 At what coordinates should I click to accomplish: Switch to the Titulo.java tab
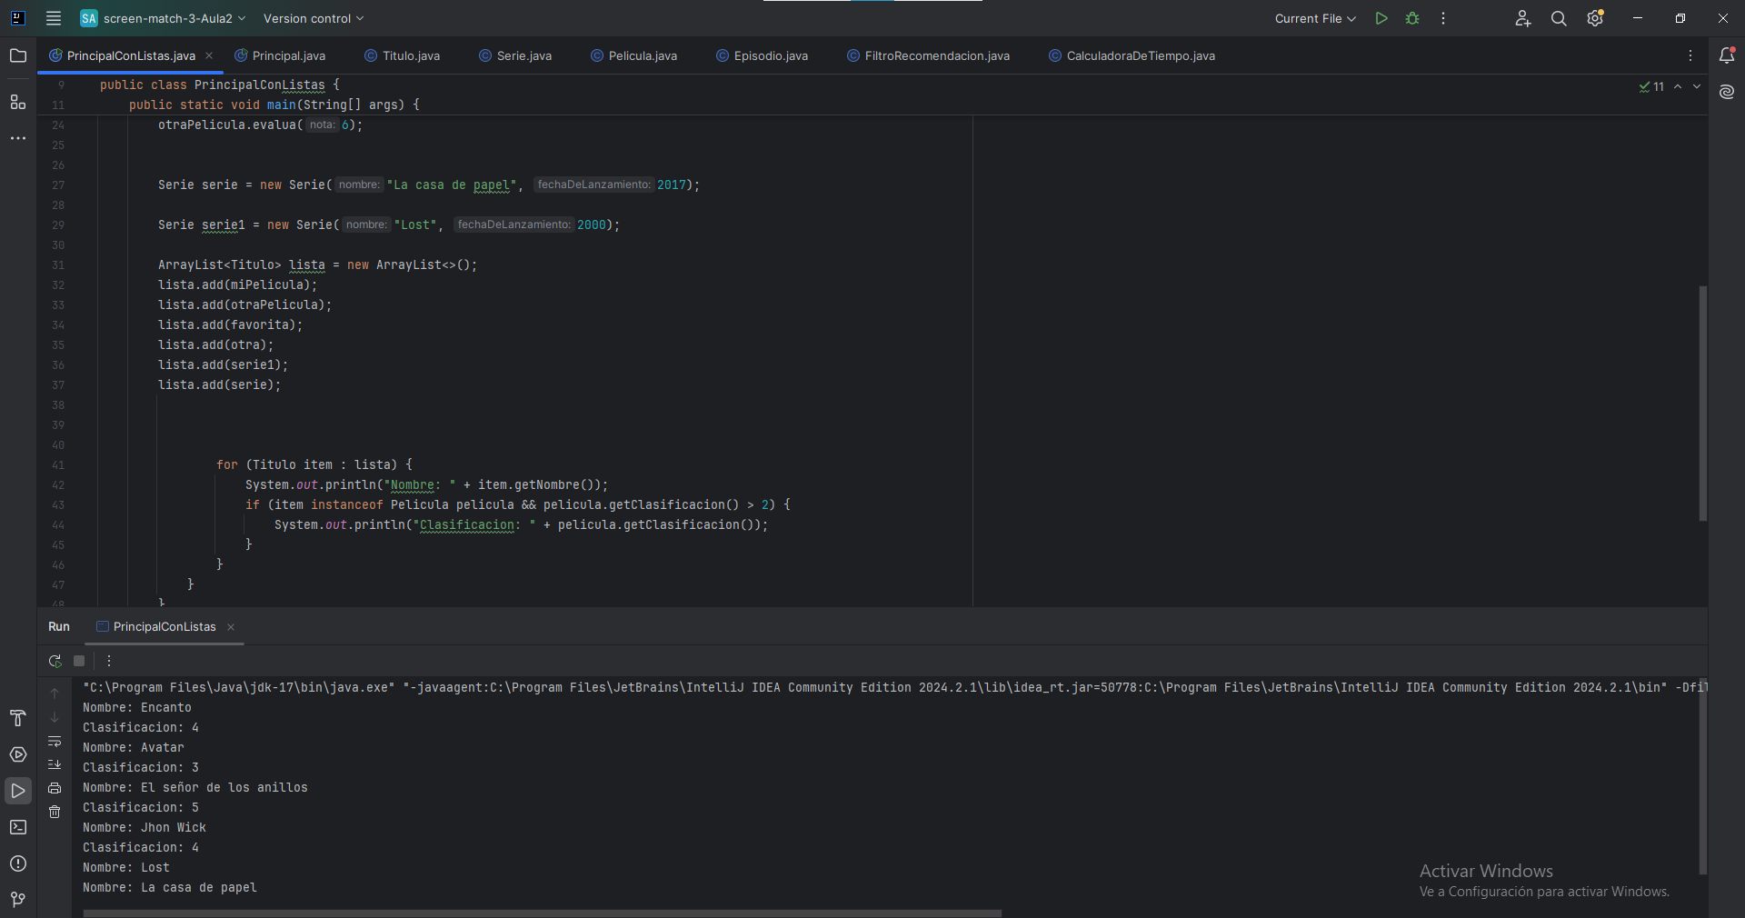pyautogui.click(x=402, y=55)
